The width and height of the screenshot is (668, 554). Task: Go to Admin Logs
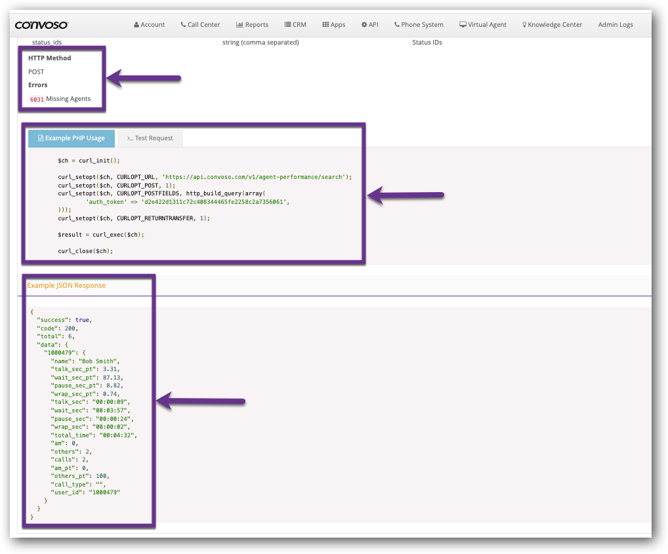[x=616, y=25]
